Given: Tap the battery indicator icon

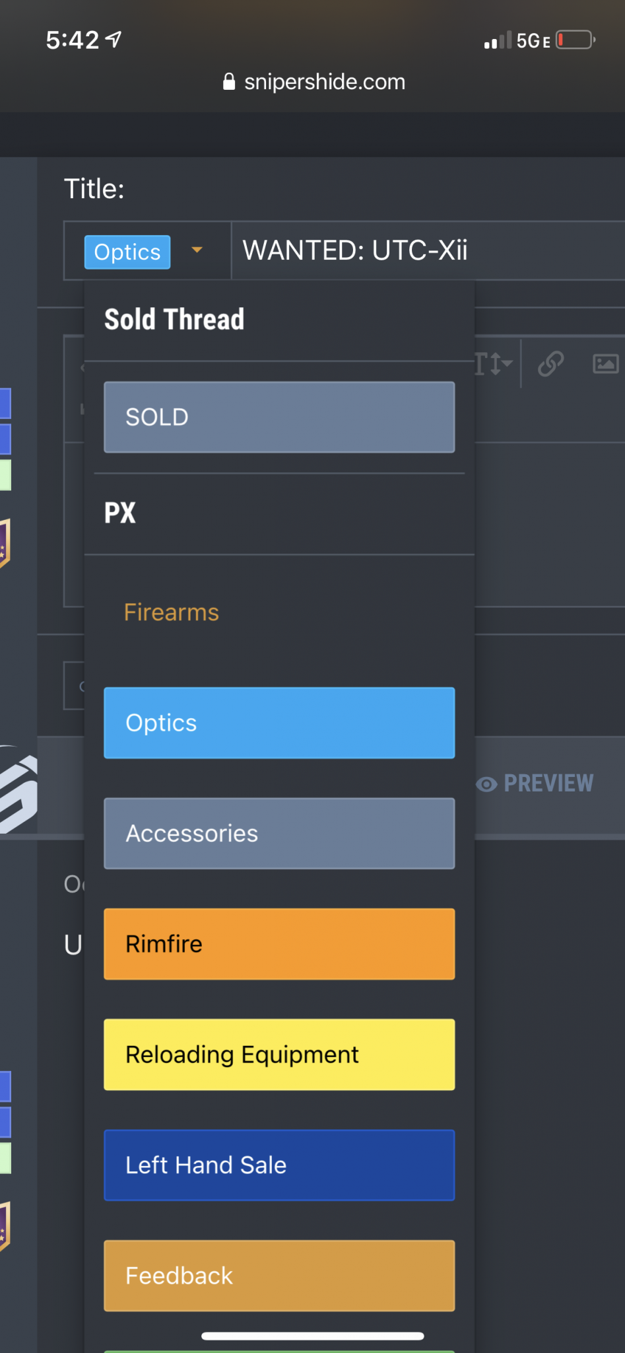Looking at the screenshot, I should pyautogui.click(x=576, y=40).
